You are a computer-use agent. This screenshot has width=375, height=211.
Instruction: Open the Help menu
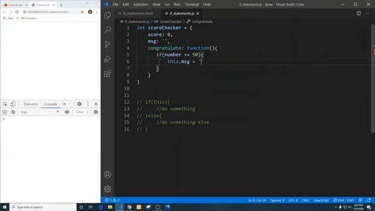click(207, 4)
